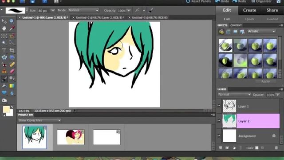The image size is (284, 160).
Task: Open the brush Mode dropdown
Action: point(83,11)
